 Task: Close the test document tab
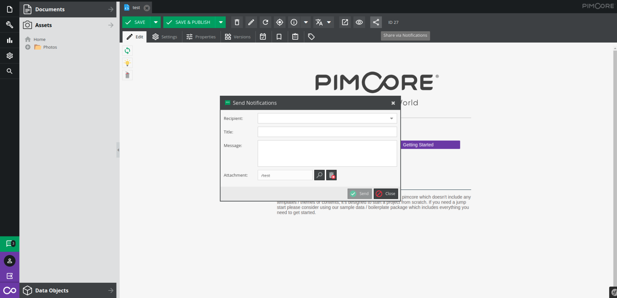point(147,8)
